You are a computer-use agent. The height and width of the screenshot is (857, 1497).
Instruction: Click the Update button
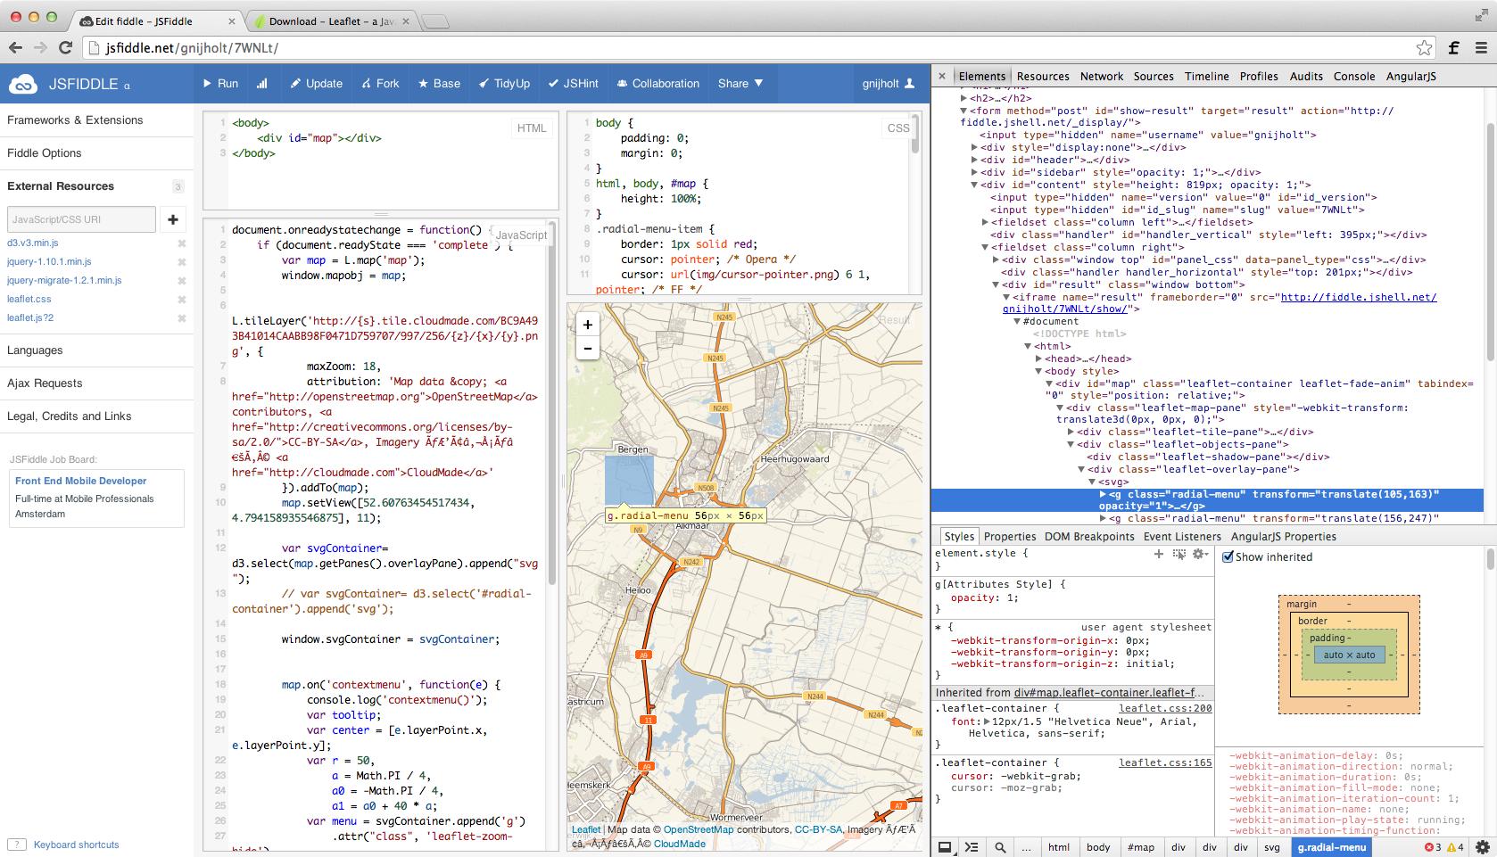(x=316, y=83)
